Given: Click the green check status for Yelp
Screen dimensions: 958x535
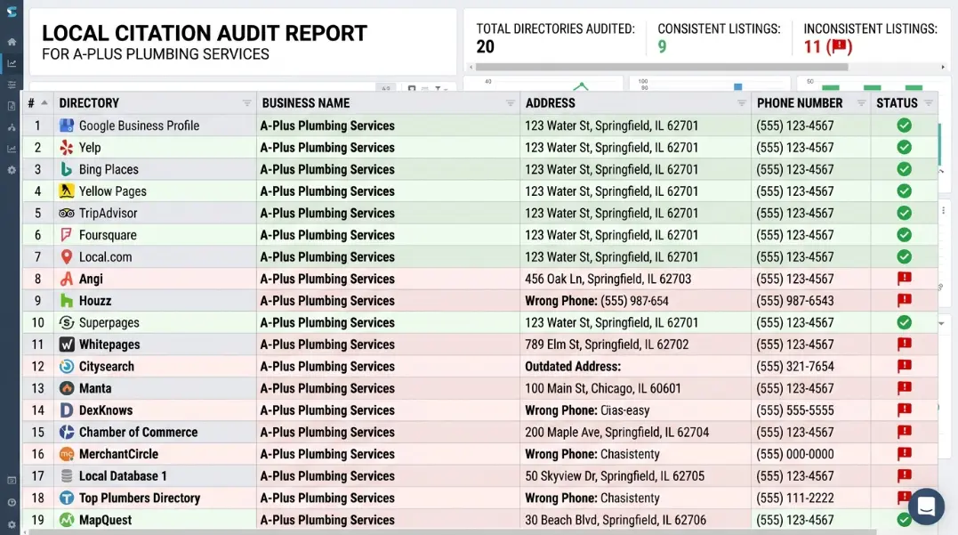Looking at the screenshot, I should (x=905, y=148).
